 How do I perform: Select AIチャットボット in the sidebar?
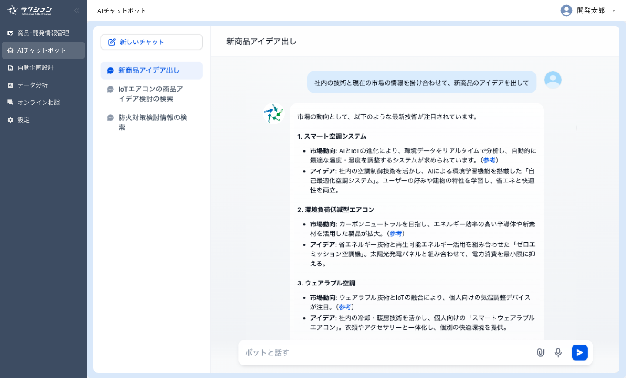[x=43, y=50]
